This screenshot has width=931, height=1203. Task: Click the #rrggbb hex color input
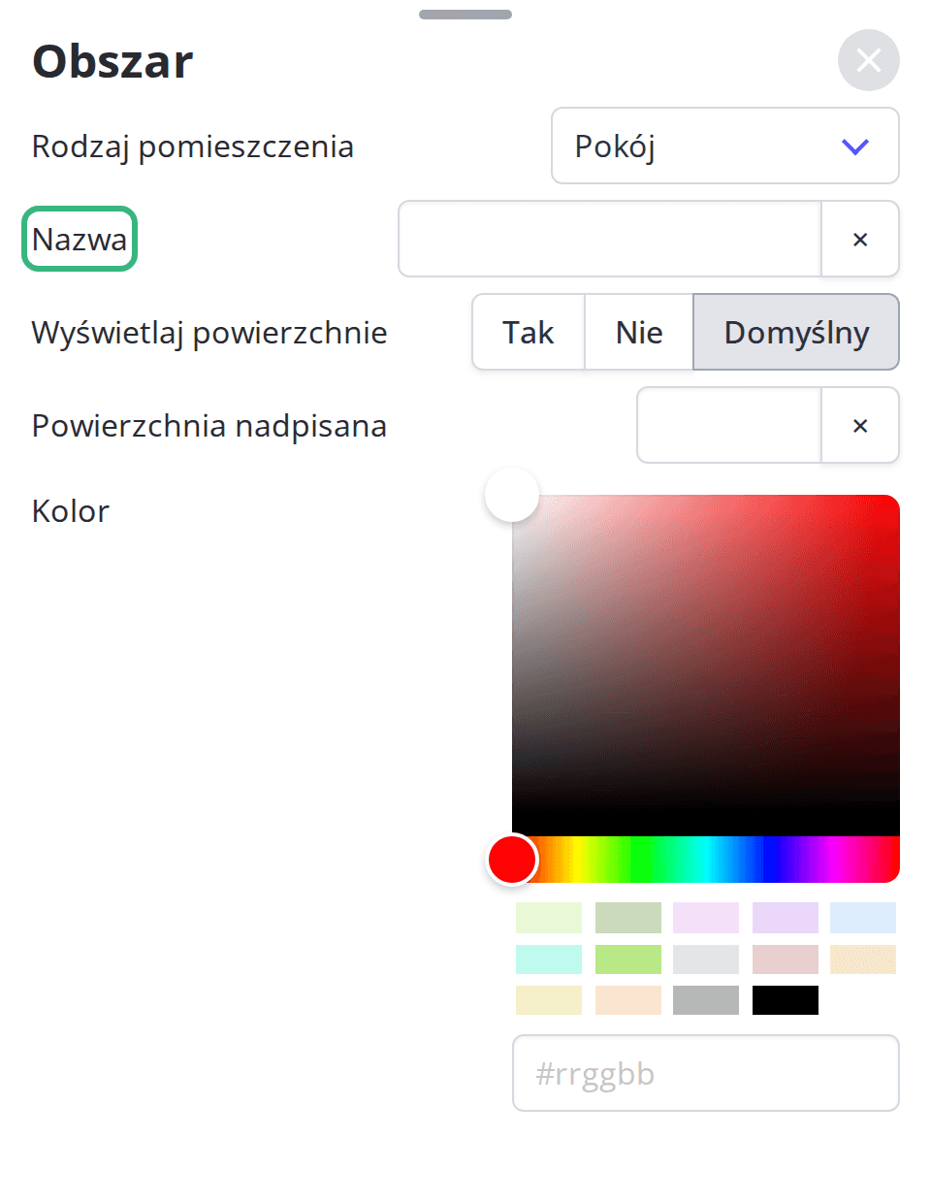pos(706,1073)
